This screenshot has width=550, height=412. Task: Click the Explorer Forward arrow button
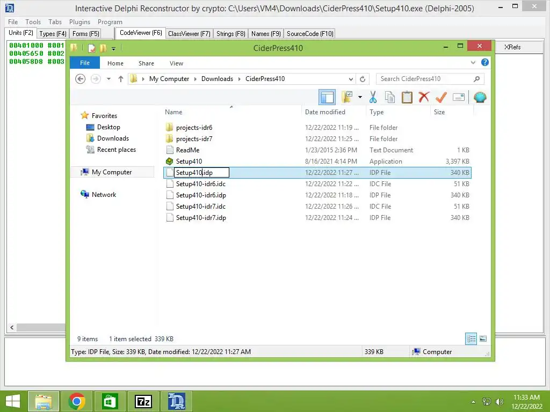coord(96,79)
